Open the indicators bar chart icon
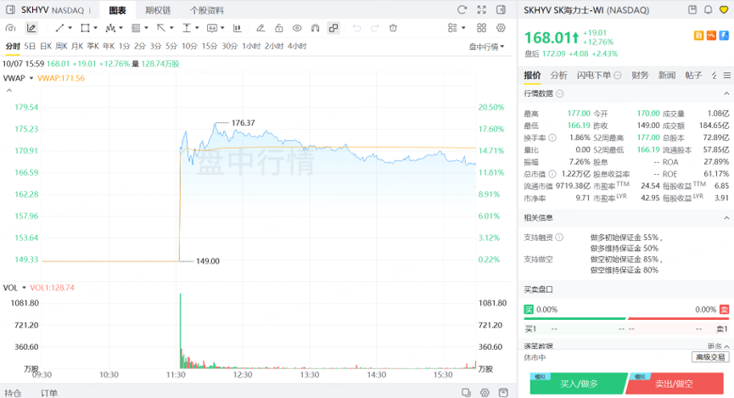The image size is (734, 398). pyautogui.click(x=238, y=28)
